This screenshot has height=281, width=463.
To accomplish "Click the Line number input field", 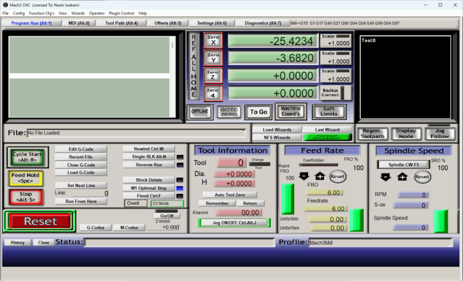I will pos(90,193).
